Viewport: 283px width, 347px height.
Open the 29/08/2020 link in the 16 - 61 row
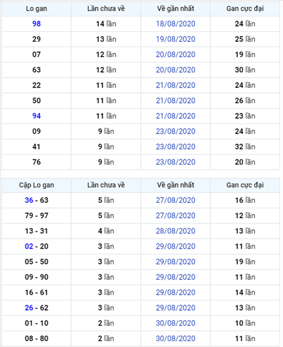(x=176, y=292)
